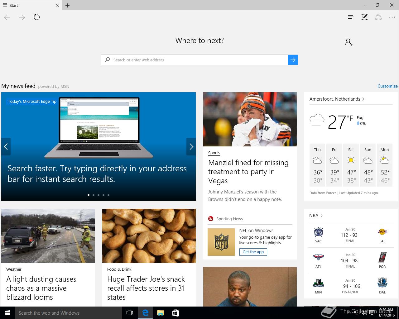Open the blizzard road accident photo

48,236
